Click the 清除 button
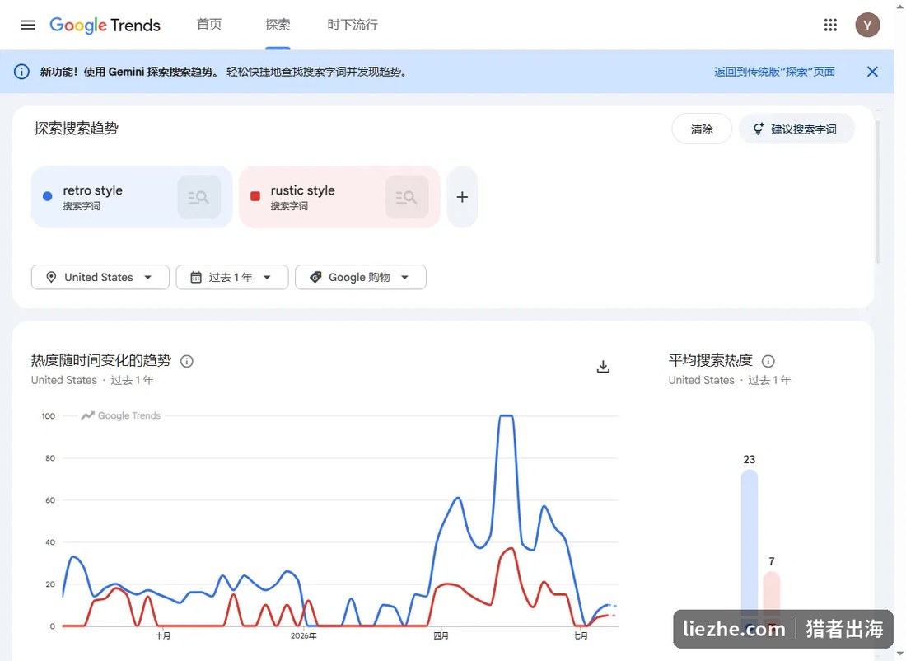The height and width of the screenshot is (661, 906). pyautogui.click(x=702, y=129)
